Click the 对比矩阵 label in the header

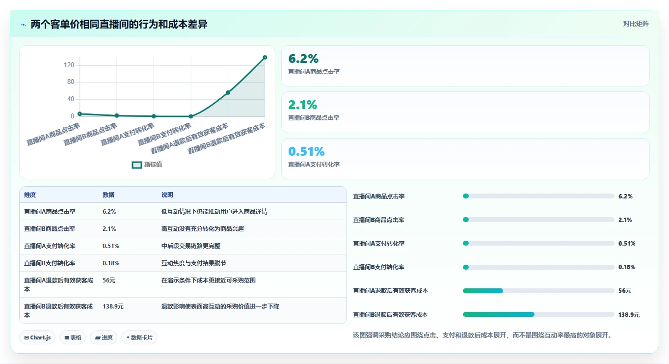coord(636,24)
